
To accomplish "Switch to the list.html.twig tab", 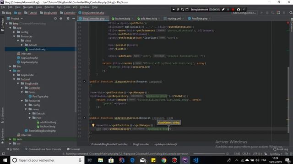I will 122,19.
